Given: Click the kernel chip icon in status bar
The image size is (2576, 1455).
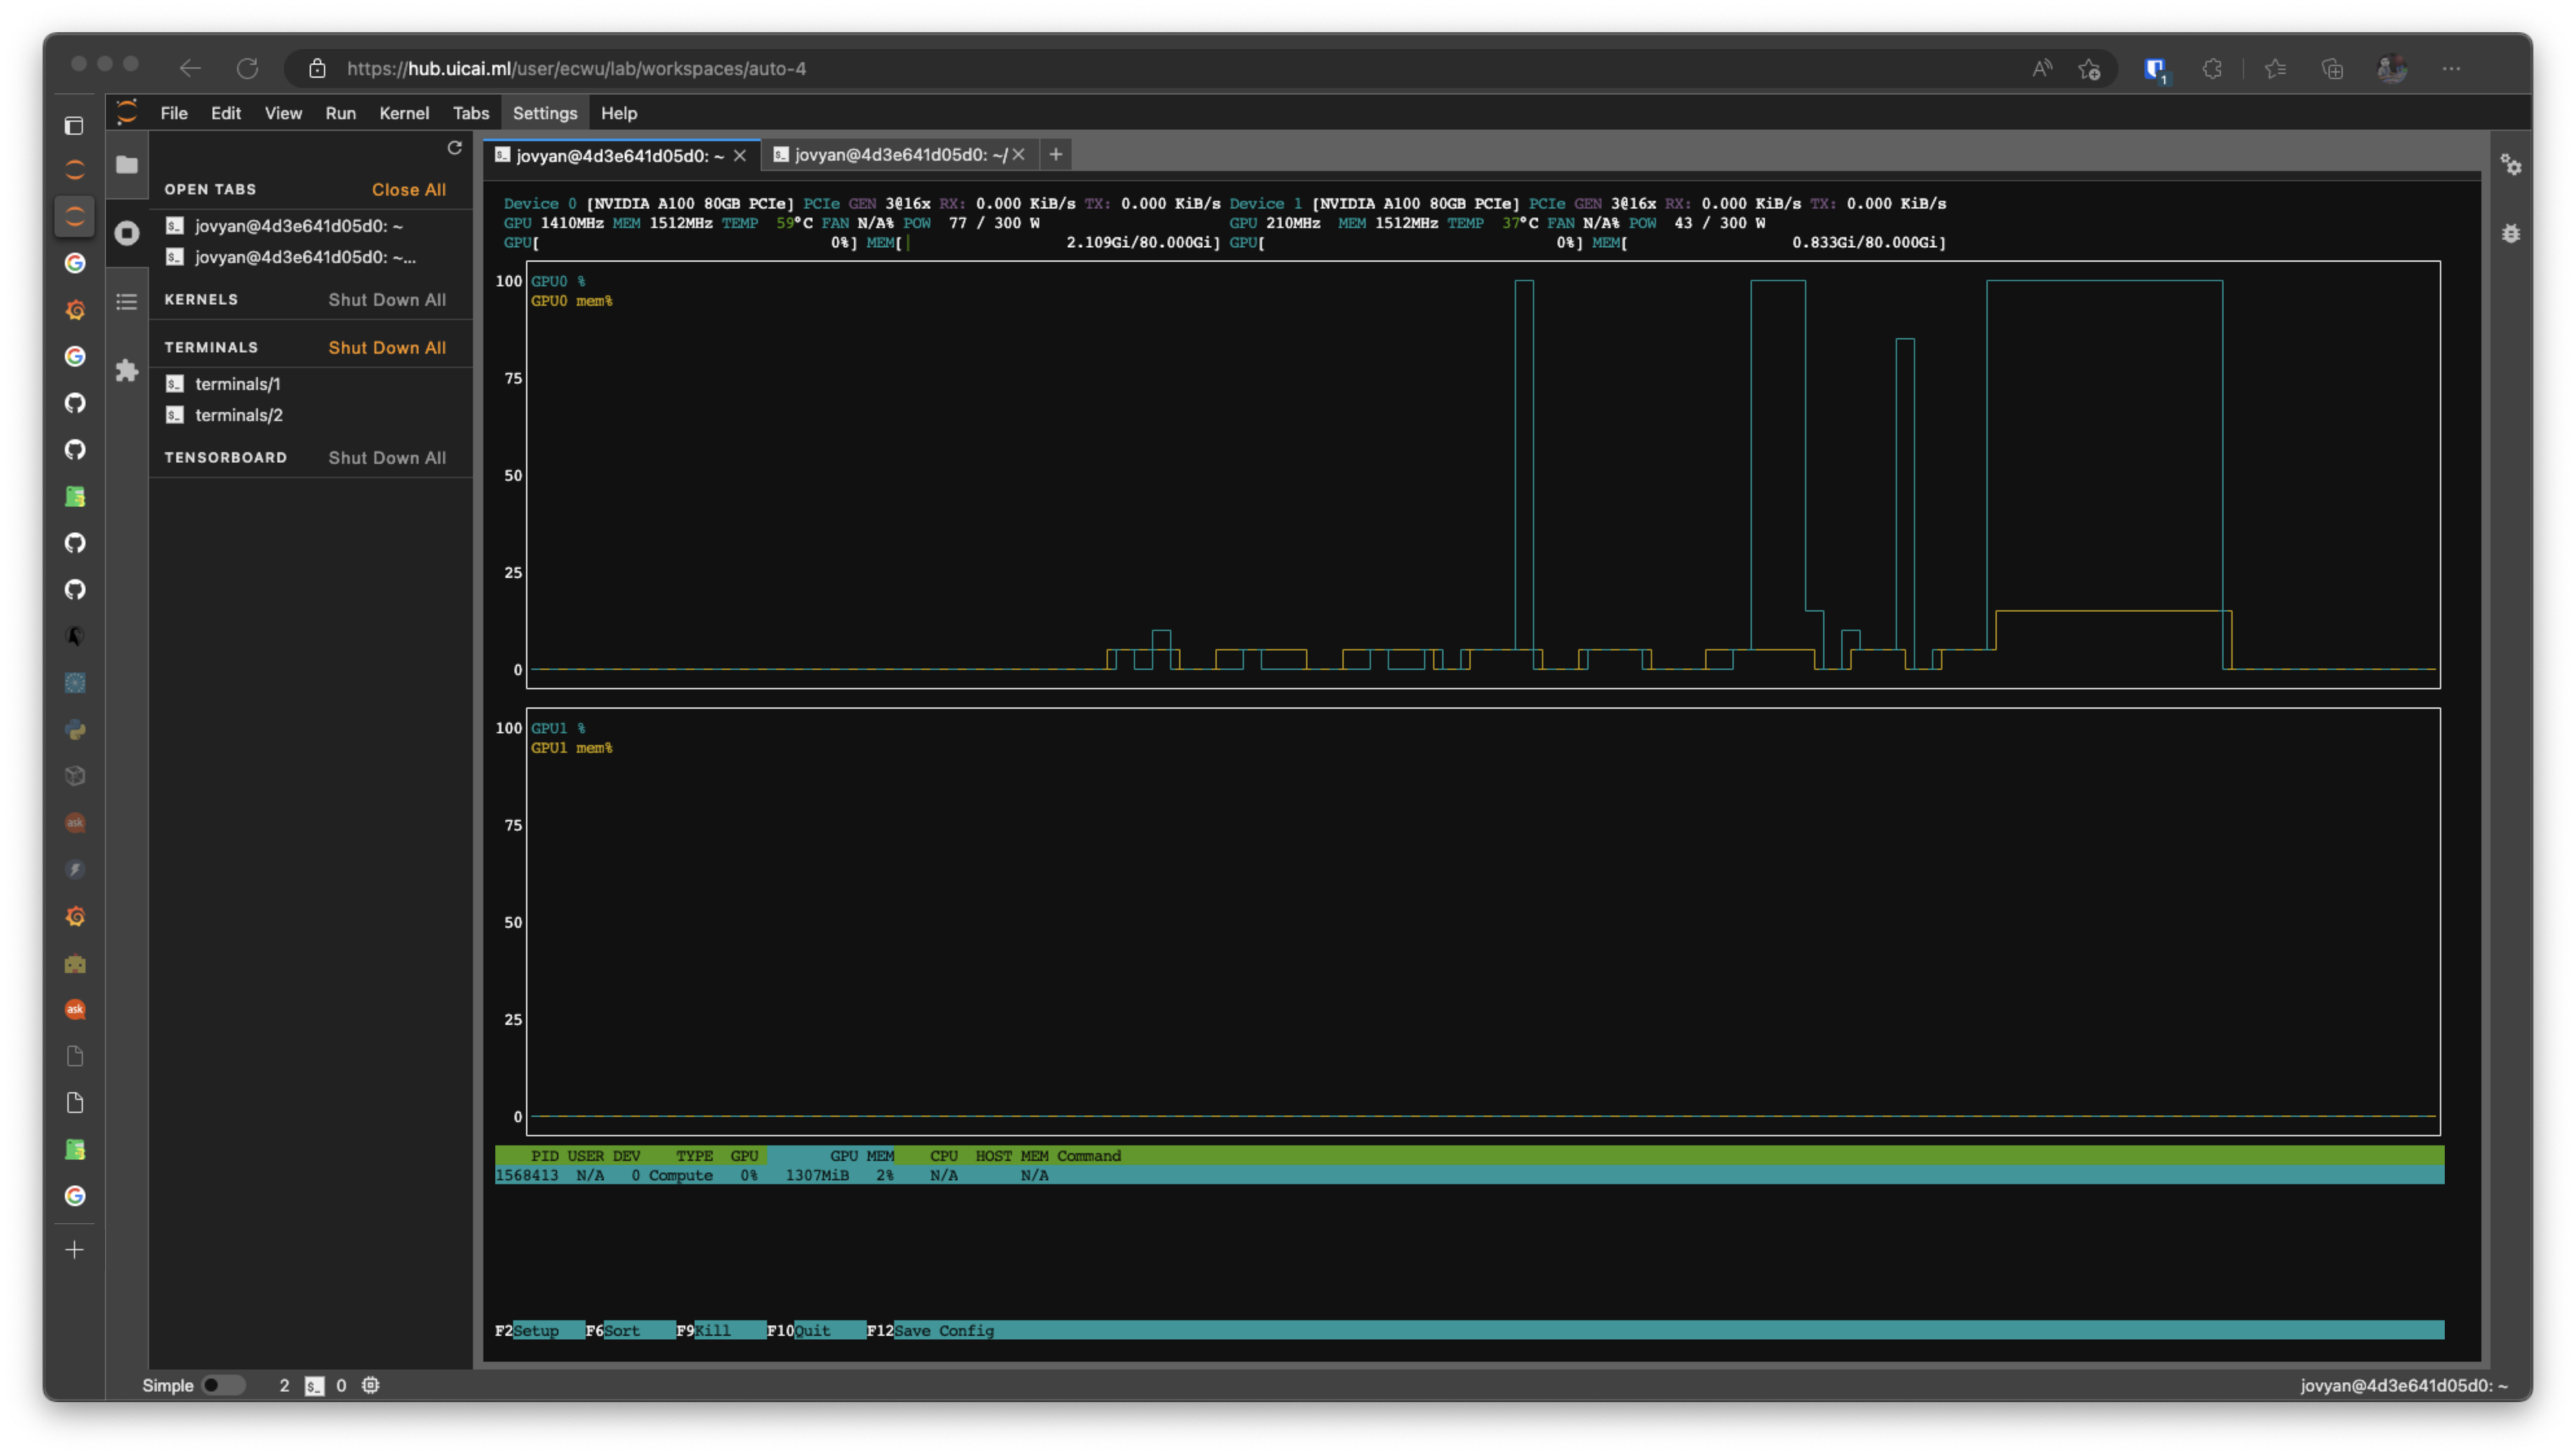Looking at the screenshot, I should 370,1385.
